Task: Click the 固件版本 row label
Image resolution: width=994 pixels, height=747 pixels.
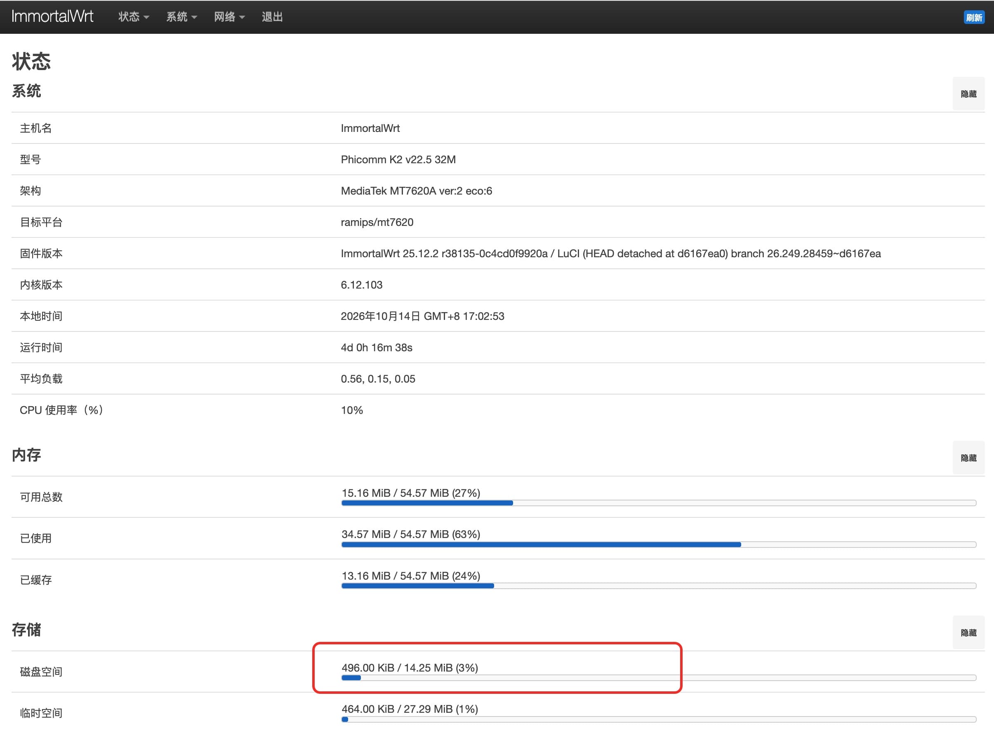Action: click(41, 254)
